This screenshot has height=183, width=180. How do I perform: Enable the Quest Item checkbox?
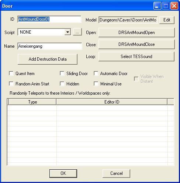point(11,74)
